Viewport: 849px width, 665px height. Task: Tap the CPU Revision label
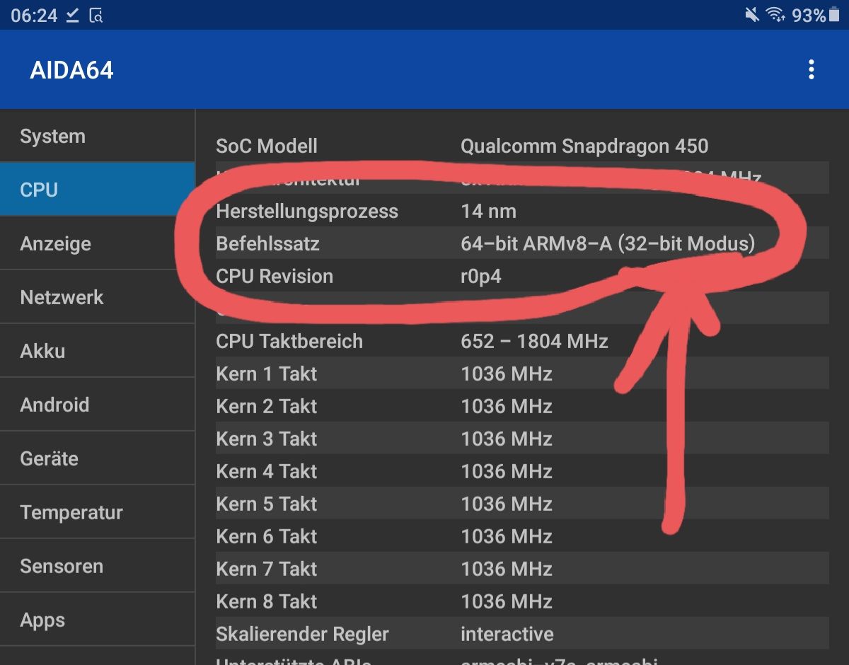(275, 277)
